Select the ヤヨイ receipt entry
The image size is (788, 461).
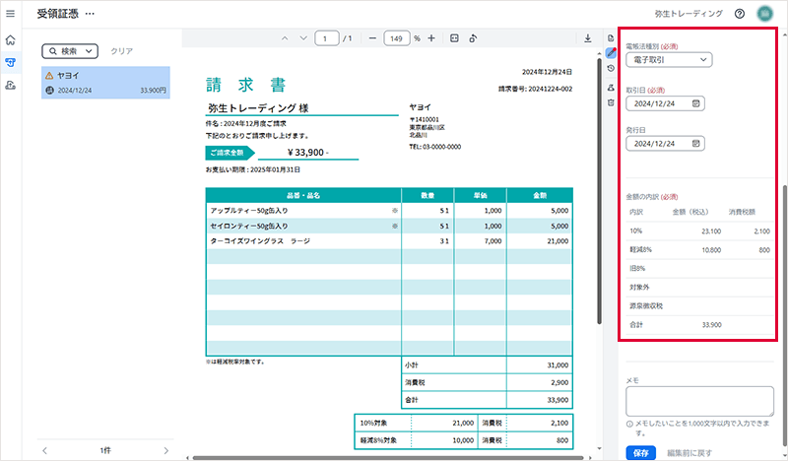pyautogui.click(x=105, y=83)
